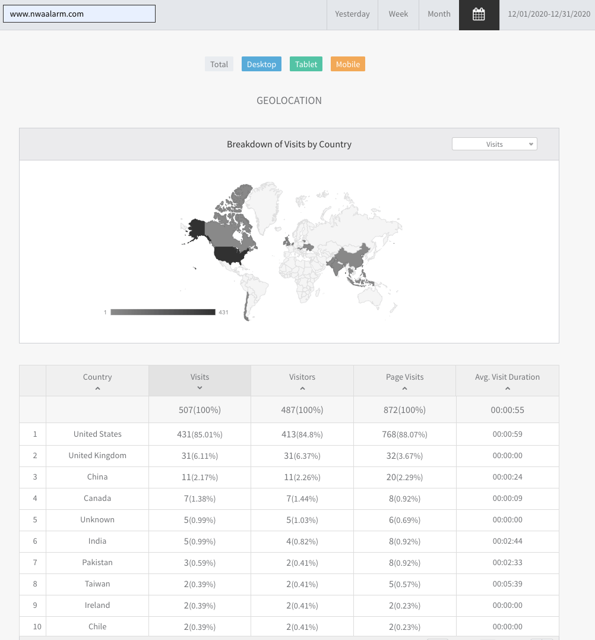The height and width of the screenshot is (640, 595).
Task: Sort by Country column arrow
Action: click(97, 389)
